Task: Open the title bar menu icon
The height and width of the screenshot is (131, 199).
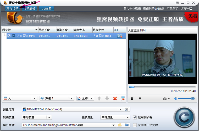Action: [x=177, y=3]
